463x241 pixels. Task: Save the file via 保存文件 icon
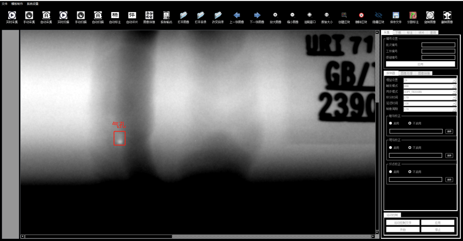point(396,16)
